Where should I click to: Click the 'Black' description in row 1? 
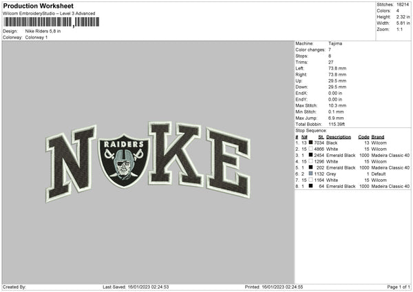pos(332,143)
